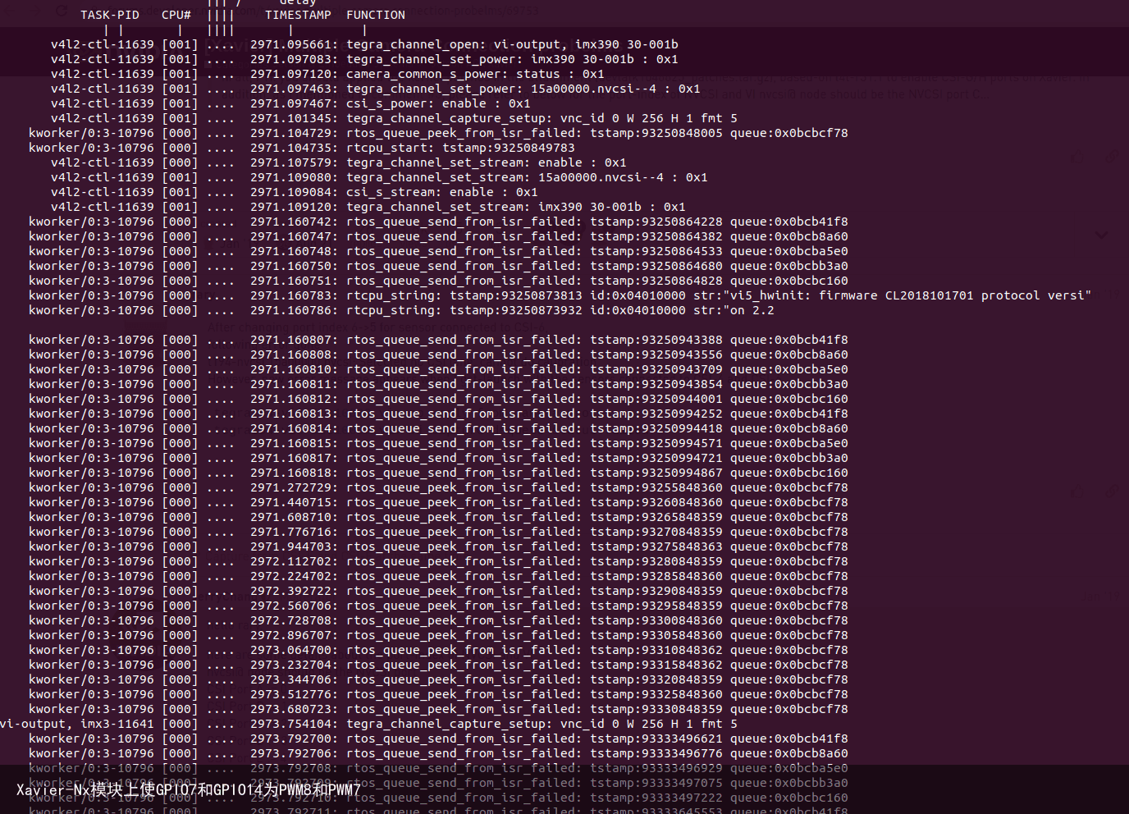The width and height of the screenshot is (1129, 814).
Task: Select timestamp 2971.097083 in the trace
Action: click(x=290, y=59)
